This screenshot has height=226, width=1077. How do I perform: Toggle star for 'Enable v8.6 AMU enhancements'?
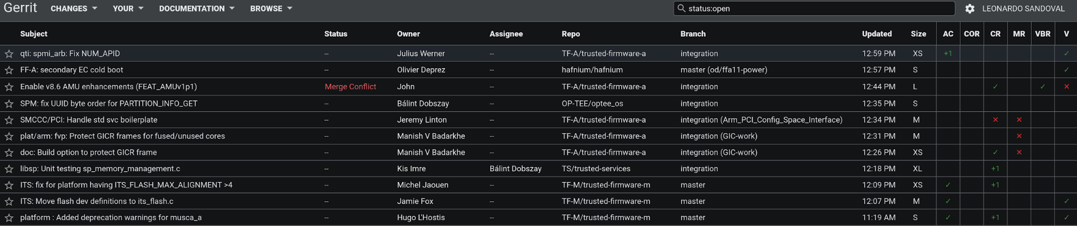point(9,86)
